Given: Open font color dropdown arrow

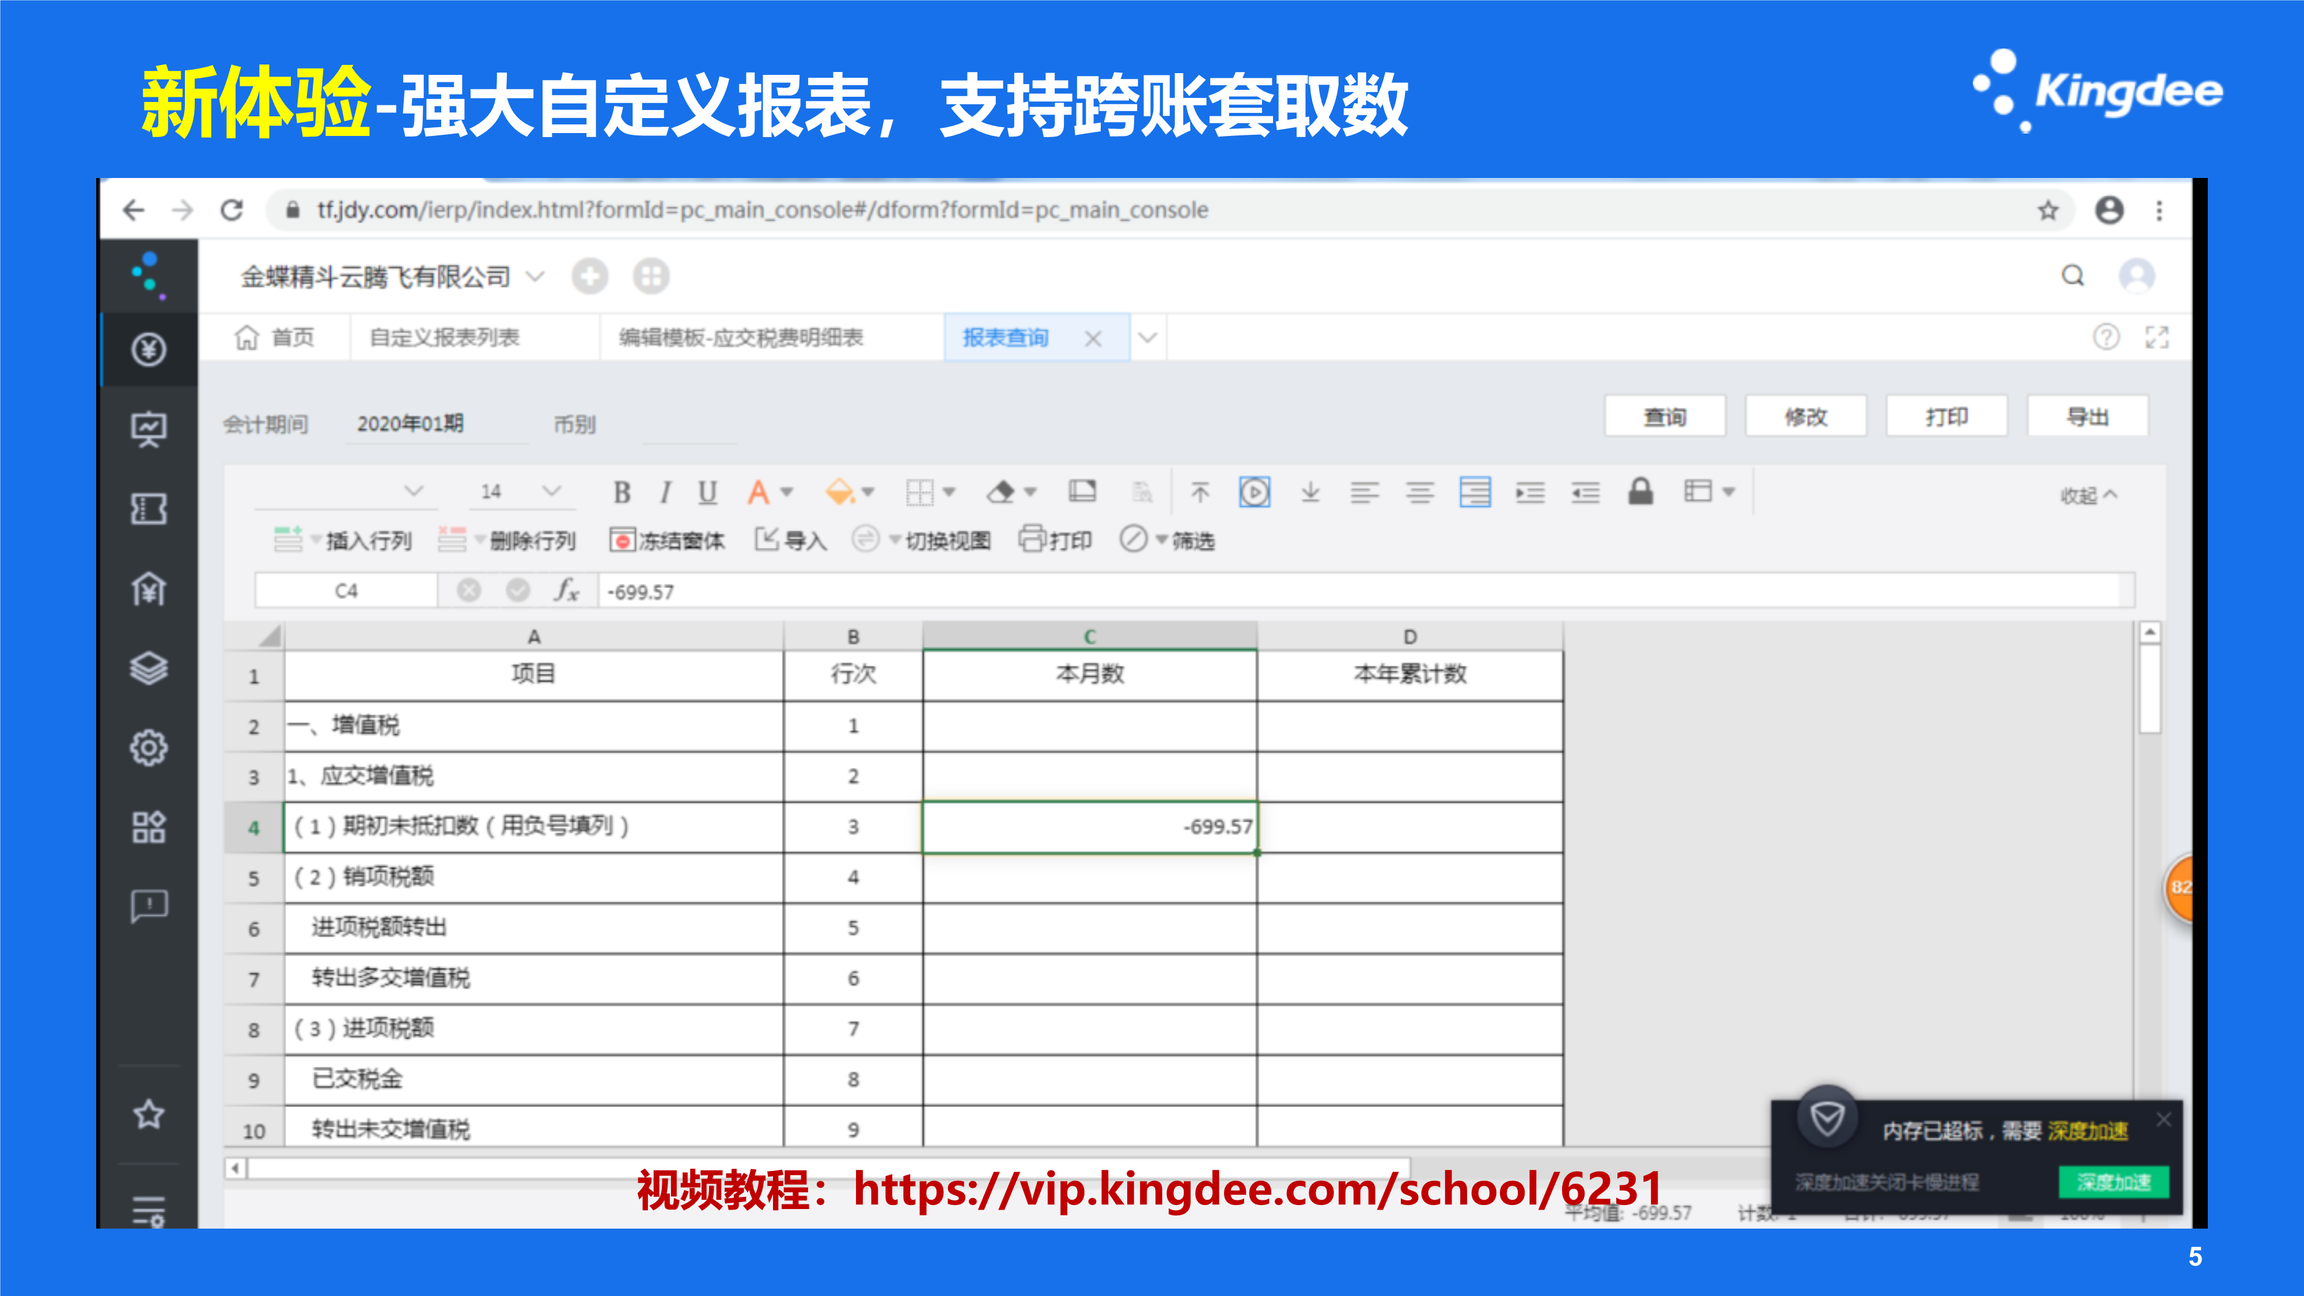Looking at the screenshot, I should [787, 492].
